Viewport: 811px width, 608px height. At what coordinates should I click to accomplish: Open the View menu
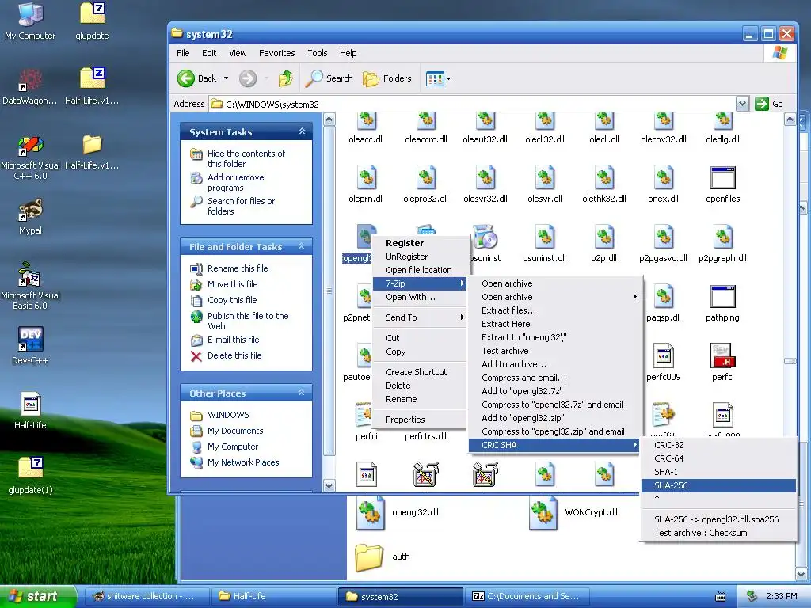(x=238, y=53)
